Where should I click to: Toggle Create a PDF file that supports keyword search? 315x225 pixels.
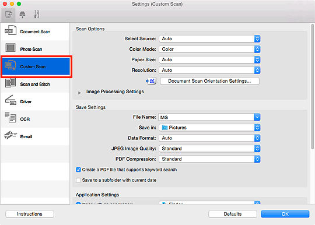[x=78, y=170]
